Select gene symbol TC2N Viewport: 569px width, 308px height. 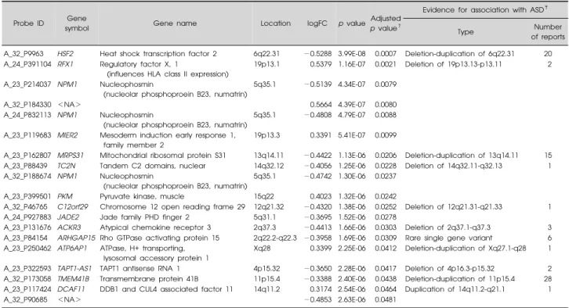(x=67, y=166)
